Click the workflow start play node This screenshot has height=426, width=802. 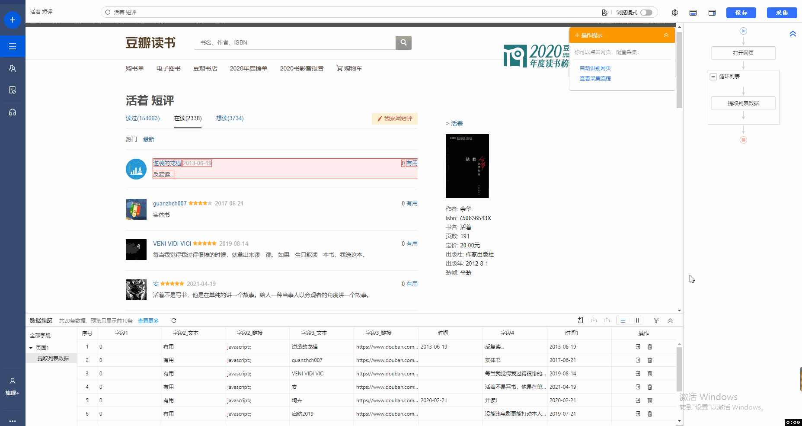point(743,31)
